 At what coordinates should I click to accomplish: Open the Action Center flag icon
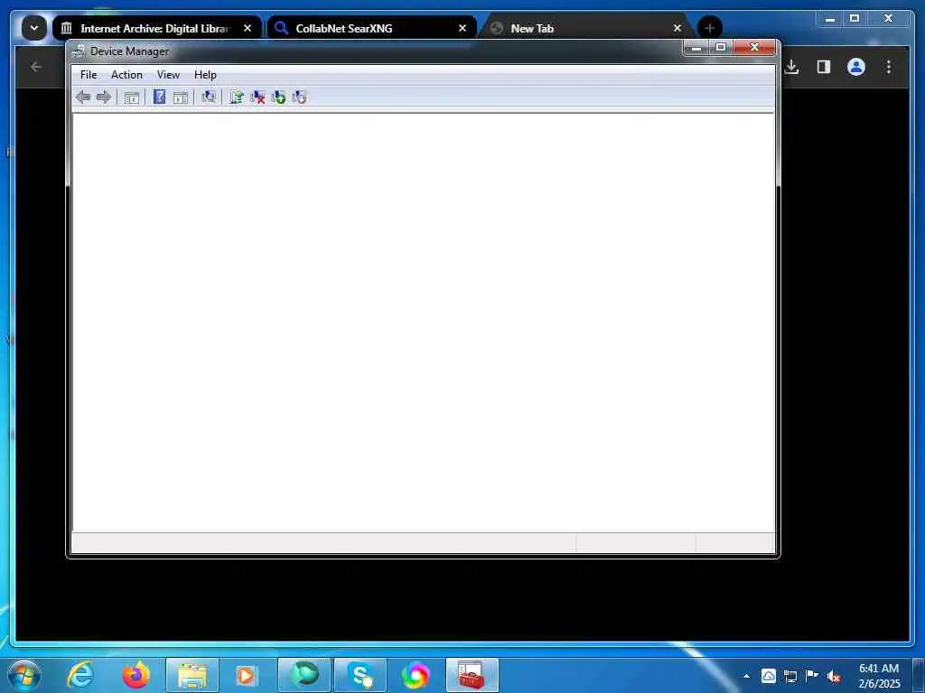click(812, 676)
